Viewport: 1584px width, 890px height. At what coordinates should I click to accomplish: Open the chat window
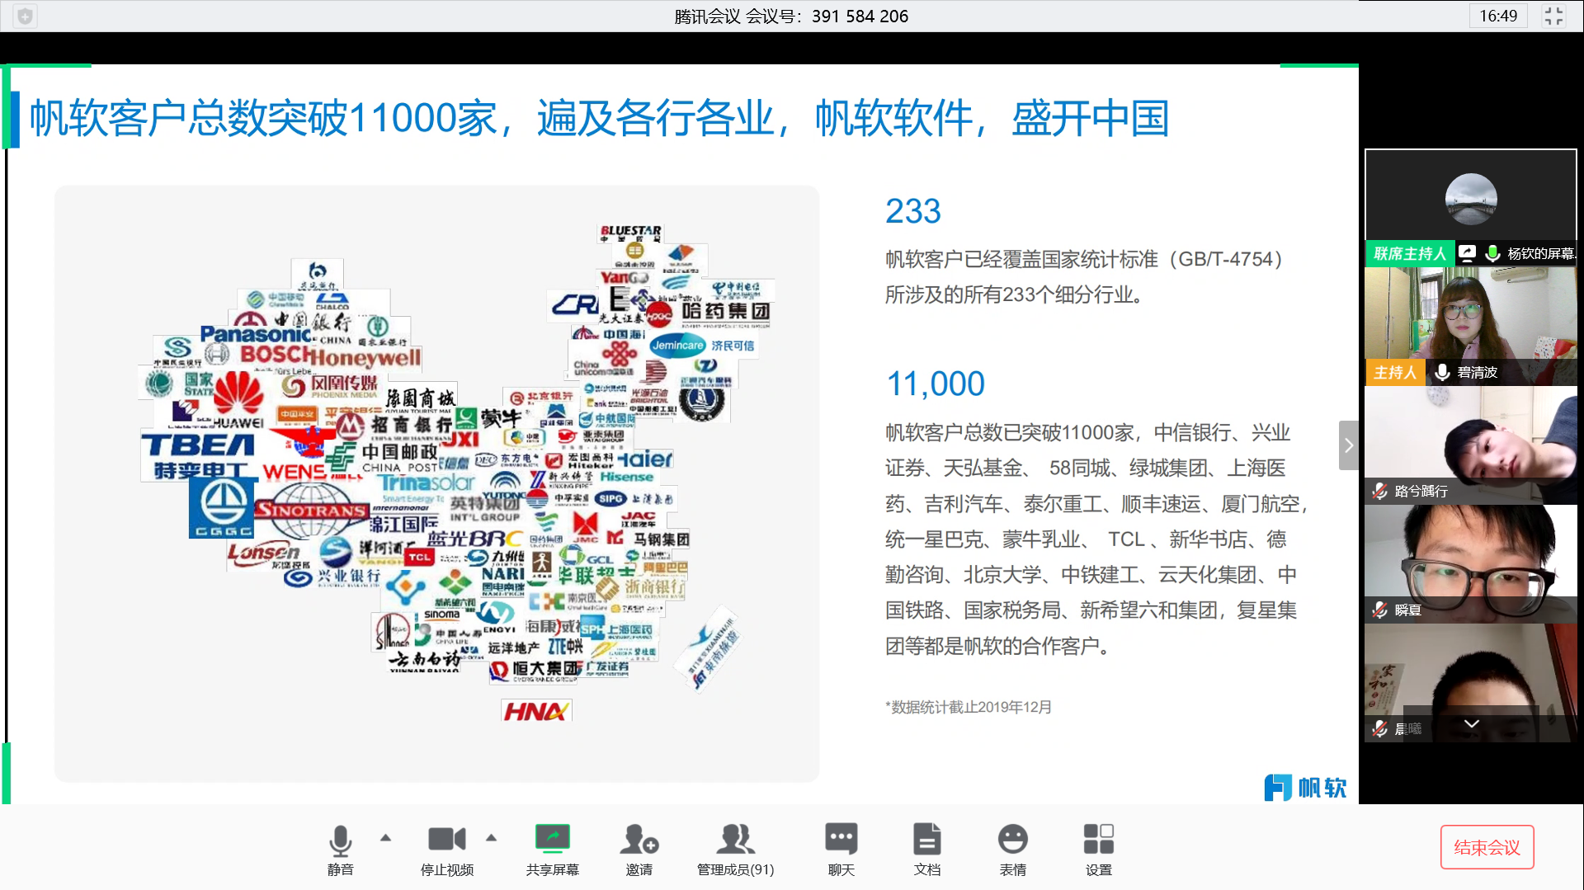coord(841,840)
